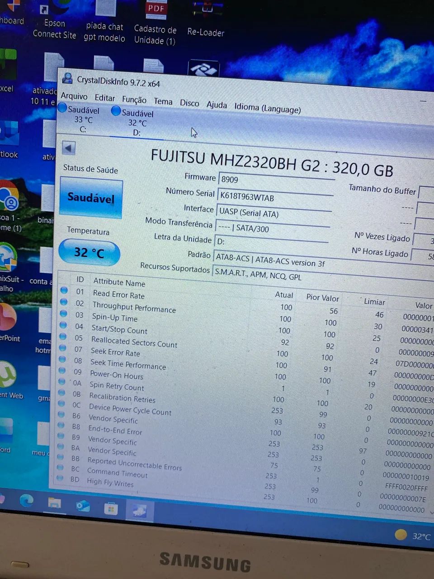Click the Interface field UASP (Serial ATA)
The image size is (434, 579).
(x=274, y=213)
